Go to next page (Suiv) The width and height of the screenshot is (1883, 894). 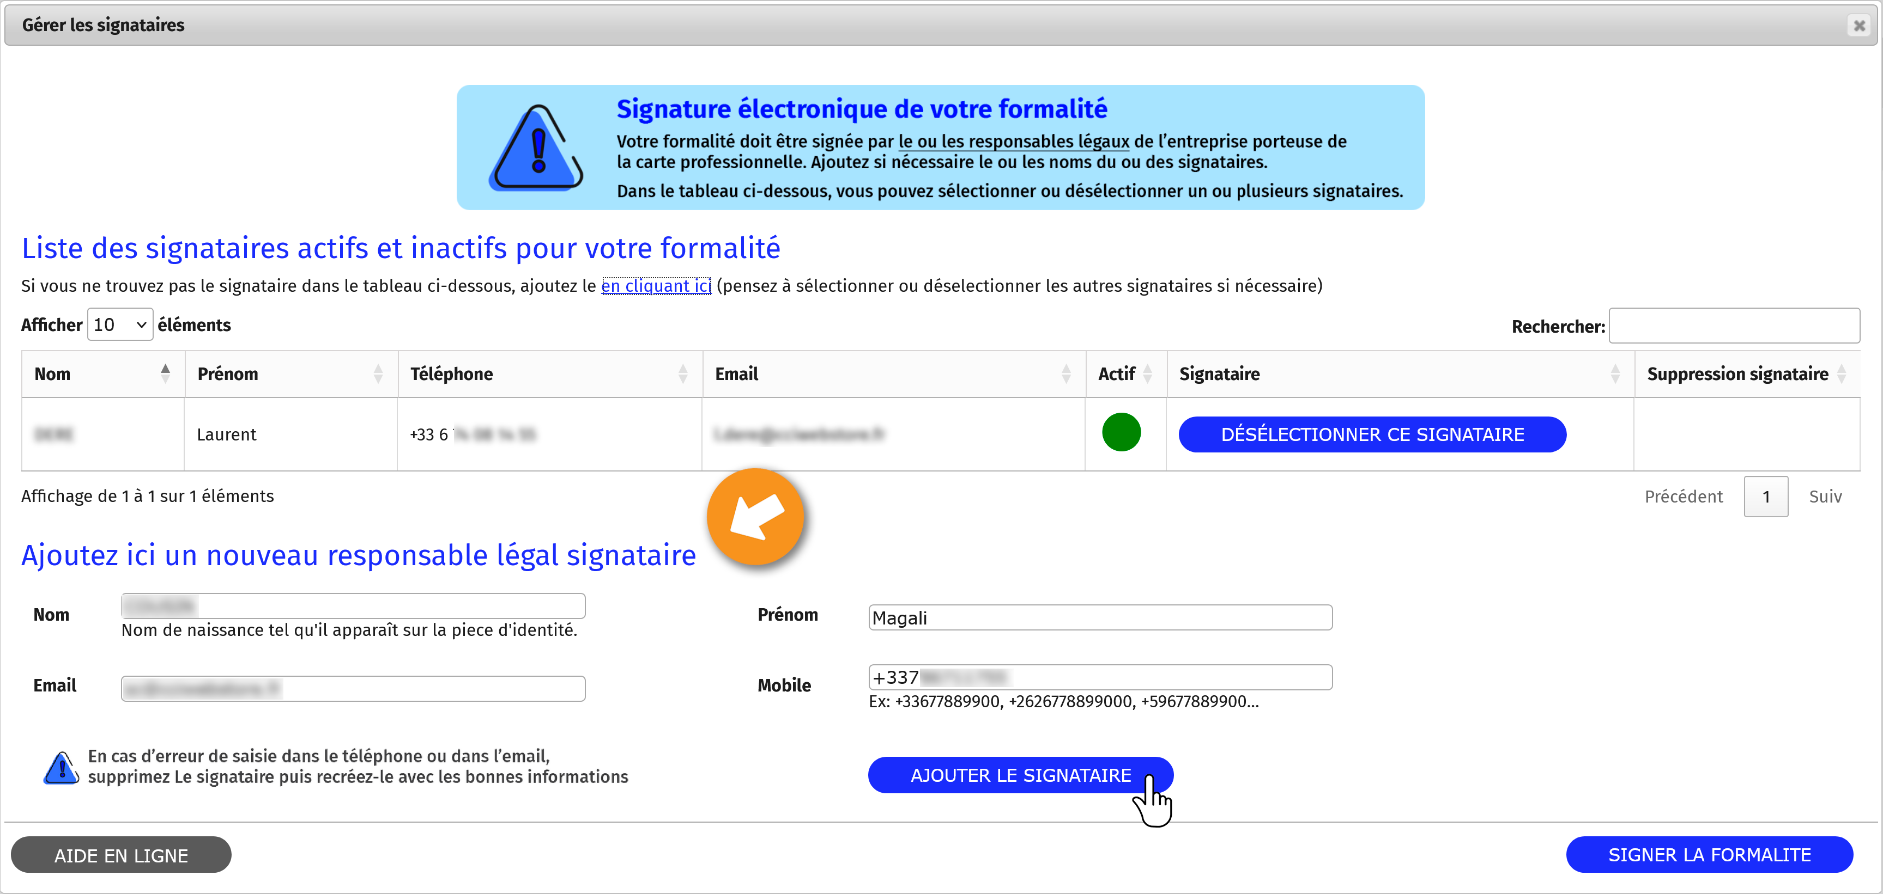(x=1825, y=497)
